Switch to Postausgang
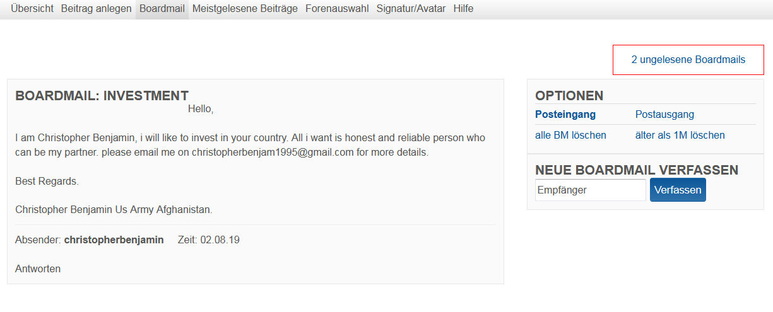 click(x=664, y=114)
